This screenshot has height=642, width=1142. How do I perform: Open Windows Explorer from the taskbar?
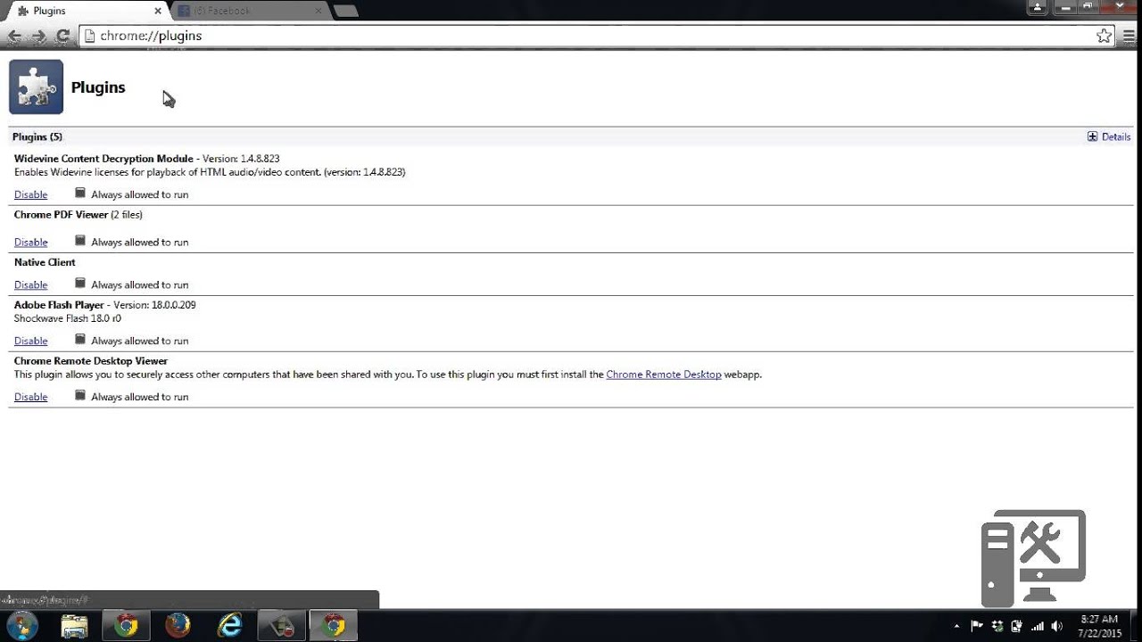(74, 626)
